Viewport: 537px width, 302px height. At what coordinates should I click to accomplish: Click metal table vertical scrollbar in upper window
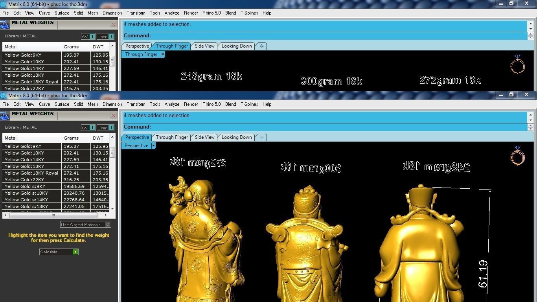click(112, 61)
